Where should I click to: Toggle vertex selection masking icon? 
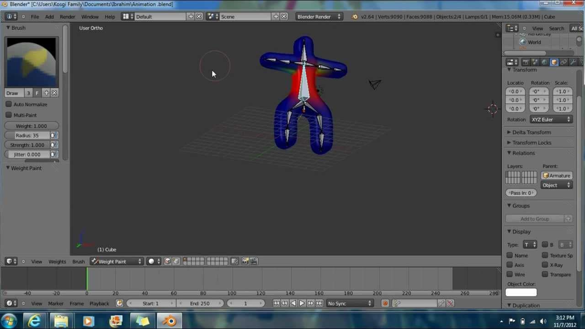tap(176, 261)
